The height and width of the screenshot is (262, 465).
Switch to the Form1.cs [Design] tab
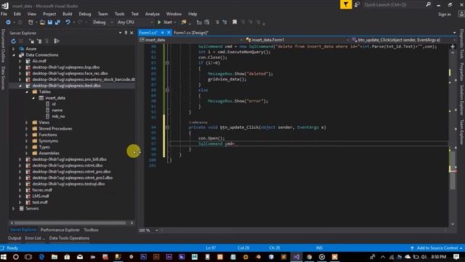click(x=191, y=33)
